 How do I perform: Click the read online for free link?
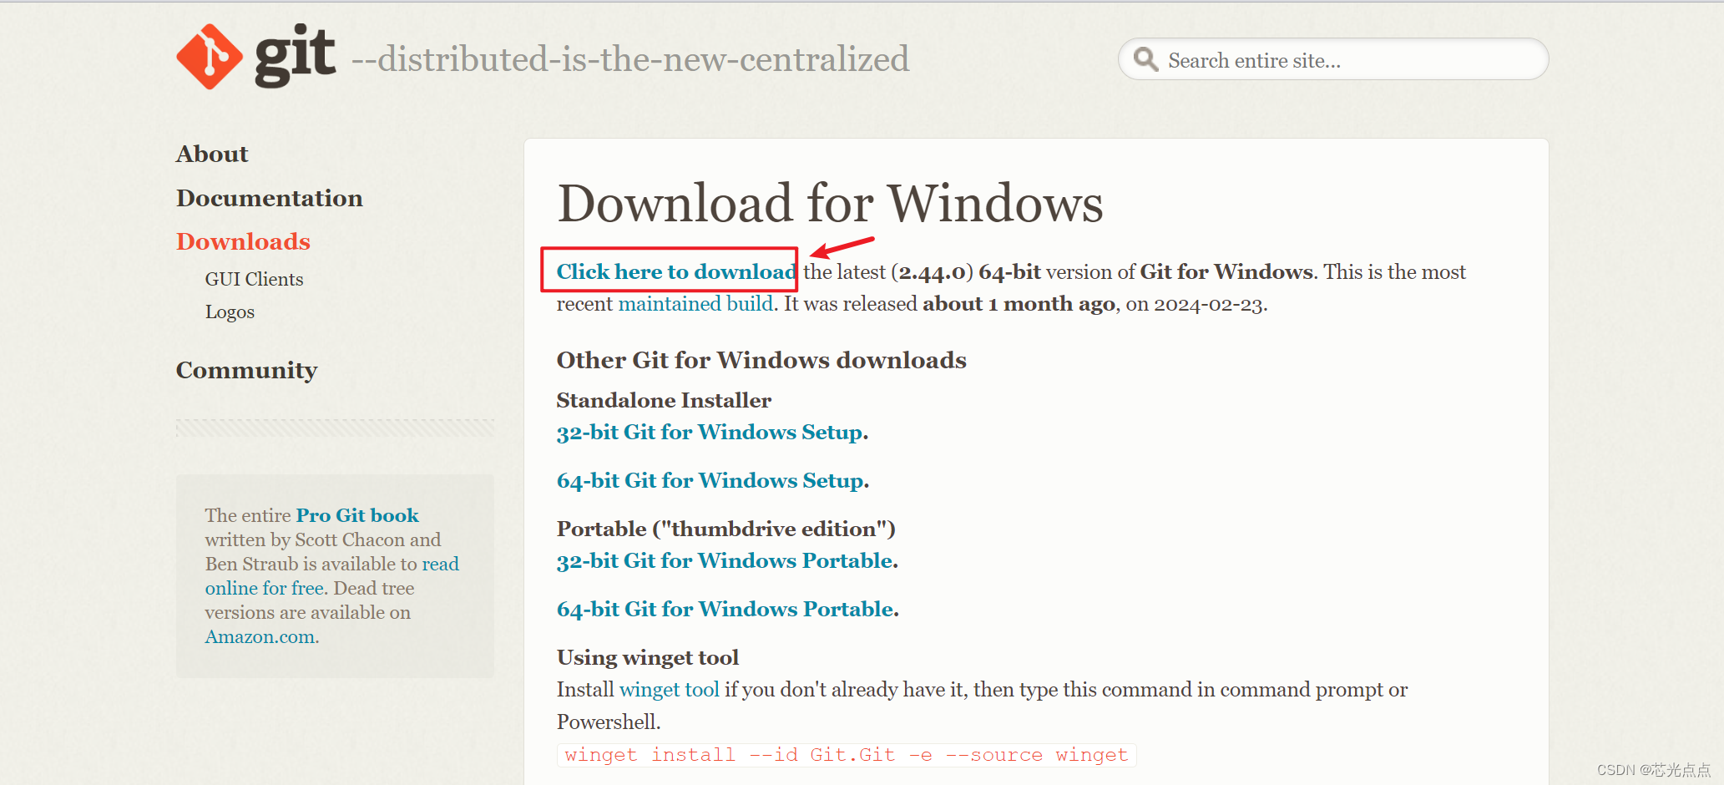point(332,576)
